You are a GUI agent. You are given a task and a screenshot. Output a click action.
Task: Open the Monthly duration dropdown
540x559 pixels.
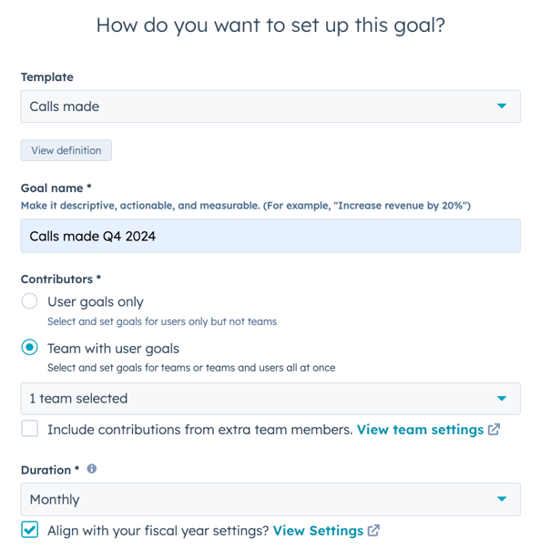click(270, 499)
